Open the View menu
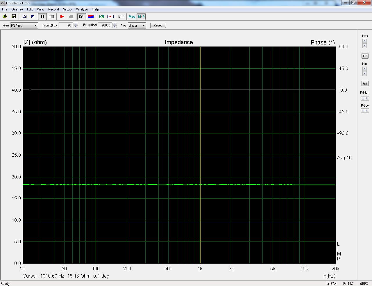372x286 pixels. coord(40,9)
